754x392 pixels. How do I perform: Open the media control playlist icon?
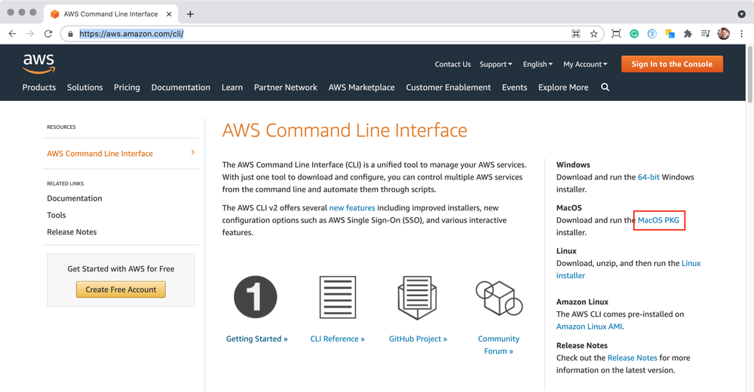[x=706, y=34]
